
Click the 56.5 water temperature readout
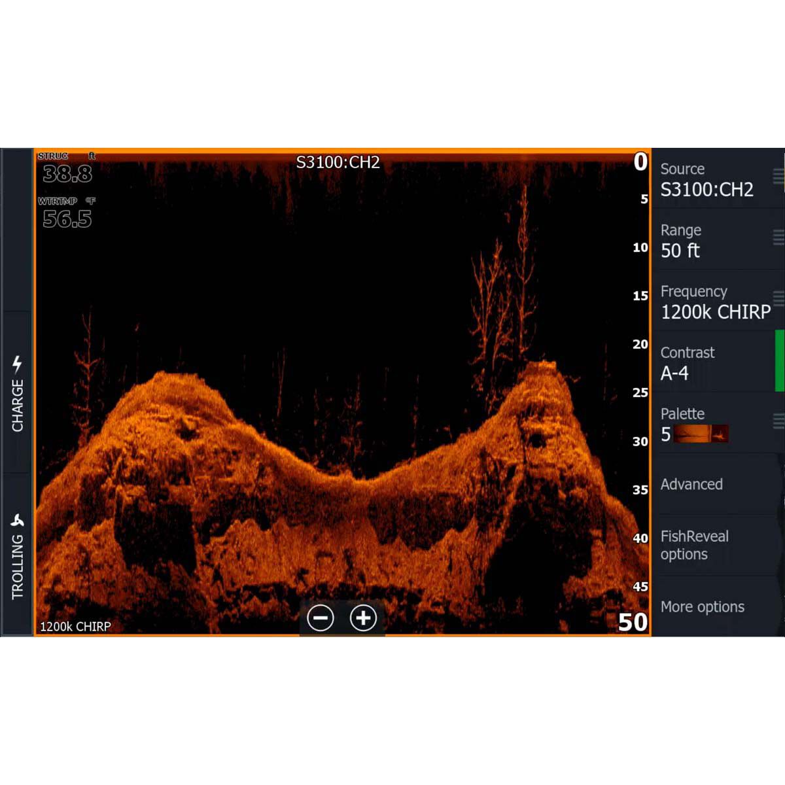(67, 219)
